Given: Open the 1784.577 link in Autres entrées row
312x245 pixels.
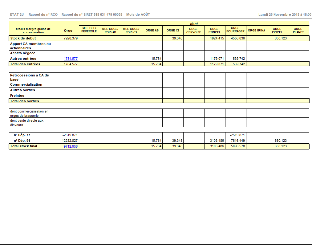Looking at the screenshot, I should 71,59.
